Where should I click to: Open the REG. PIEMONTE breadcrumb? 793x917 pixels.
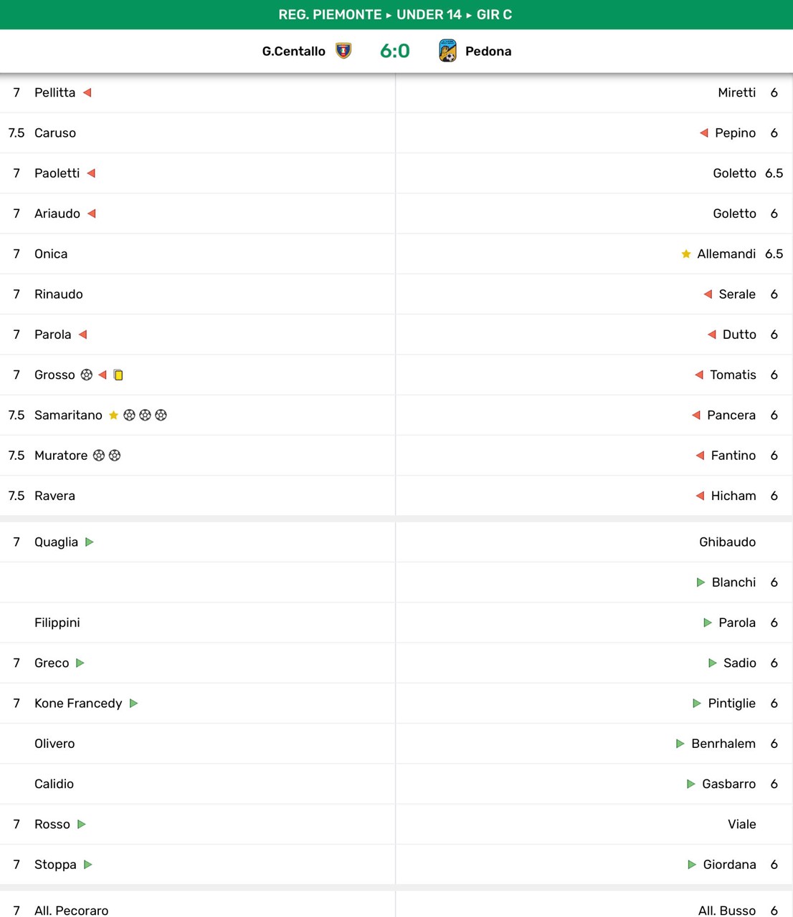(330, 14)
